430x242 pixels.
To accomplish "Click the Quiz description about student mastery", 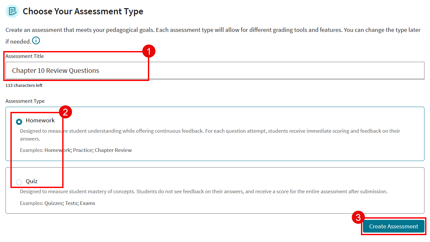I will 203,192.
